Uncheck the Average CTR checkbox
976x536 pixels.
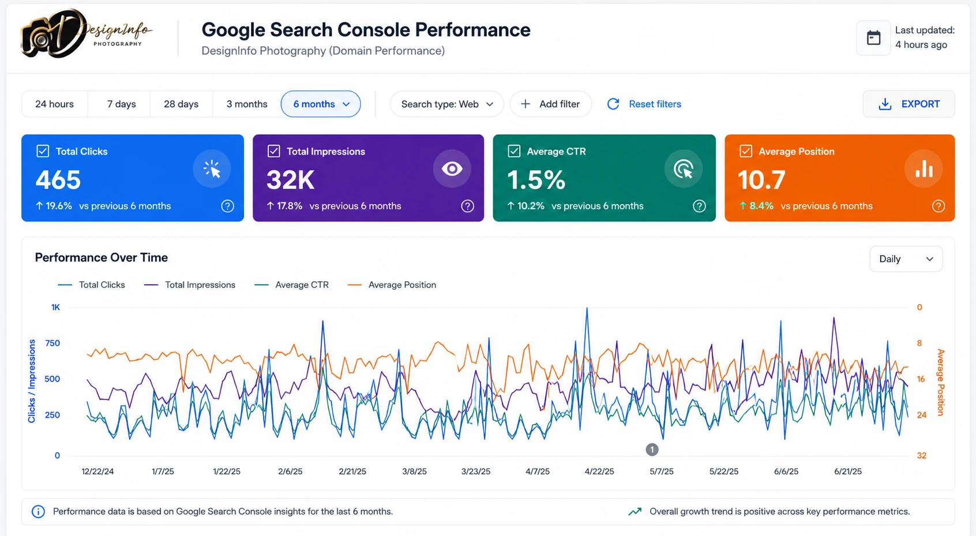click(514, 151)
